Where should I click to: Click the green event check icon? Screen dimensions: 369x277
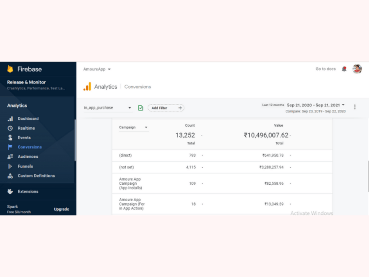point(141,108)
